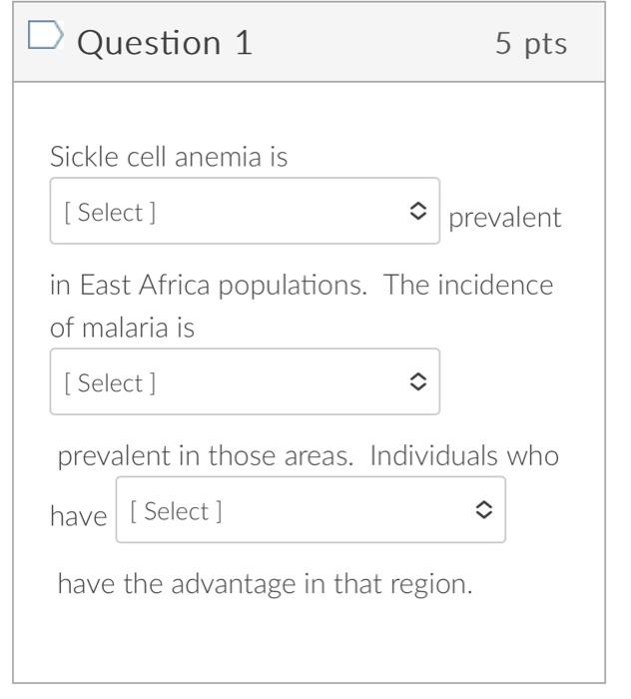This screenshot has height=699, width=631.
Task: Click "prevalent" right of the first dropdown
Action: (x=505, y=218)
